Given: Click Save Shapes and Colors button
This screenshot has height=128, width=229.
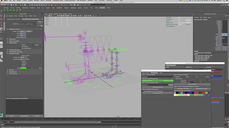Looking at the screenshot, I should (183, 89).
